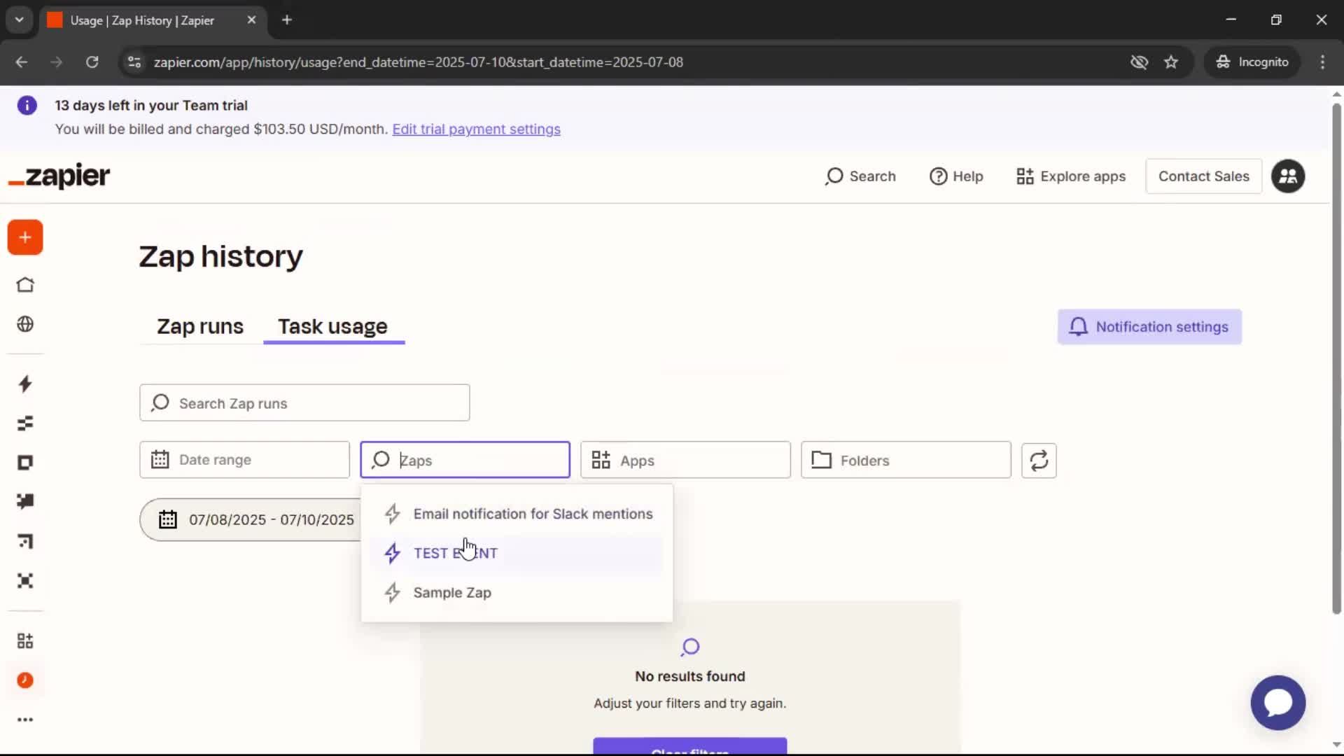Open Chrome menu three dots
Image resolution: width=1344 pixels, height=756 pixels.
pyautogui.click(x=1322, y=62)
